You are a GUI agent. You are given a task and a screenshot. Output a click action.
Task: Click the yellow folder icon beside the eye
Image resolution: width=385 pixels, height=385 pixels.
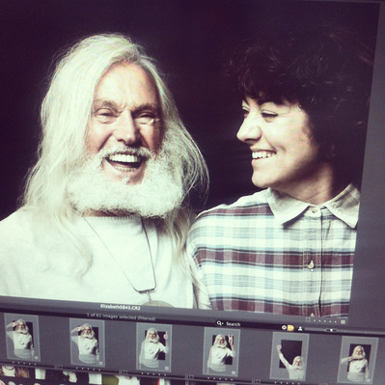[x=290, y=328]
